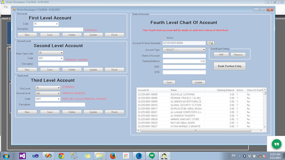Image resolution: width=285 pixels, height=160 pixels.
Task: Click the green Hangouts floating chat bubble
Action: (x=277, y=144)
